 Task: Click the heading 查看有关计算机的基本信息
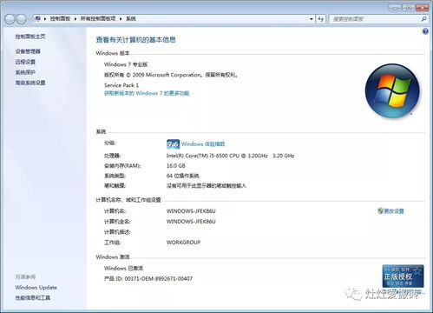coord(136,40)
